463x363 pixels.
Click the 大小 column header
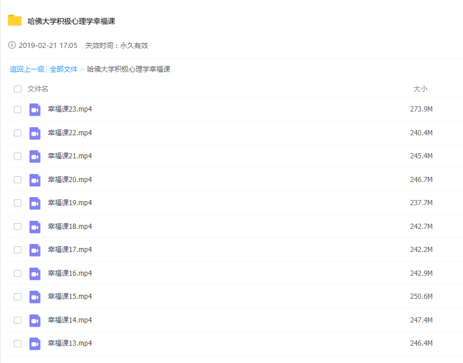pyautogui.click(x=420, y=89)
